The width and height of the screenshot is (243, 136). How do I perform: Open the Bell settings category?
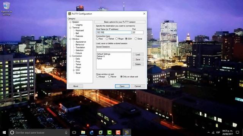pyautogui.click(x=77, y=33)
